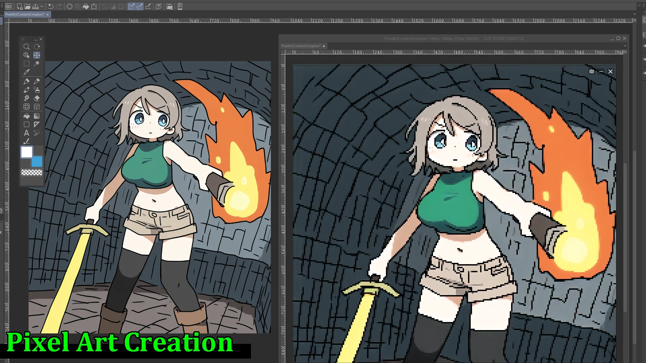Click the smartphone connection icon
This screenshot has width=646, height=363.
pyautogui.click(x=180, y=6)
